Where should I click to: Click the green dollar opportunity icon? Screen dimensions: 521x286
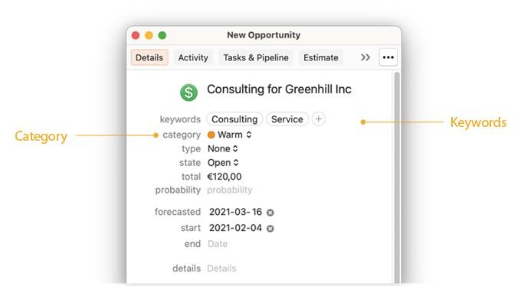(x=188, y=93)
